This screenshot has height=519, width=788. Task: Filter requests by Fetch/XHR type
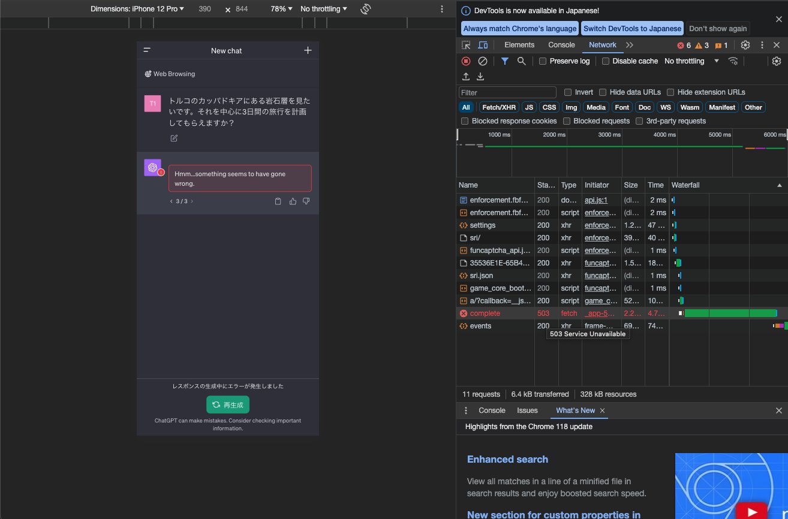(499, 107)
